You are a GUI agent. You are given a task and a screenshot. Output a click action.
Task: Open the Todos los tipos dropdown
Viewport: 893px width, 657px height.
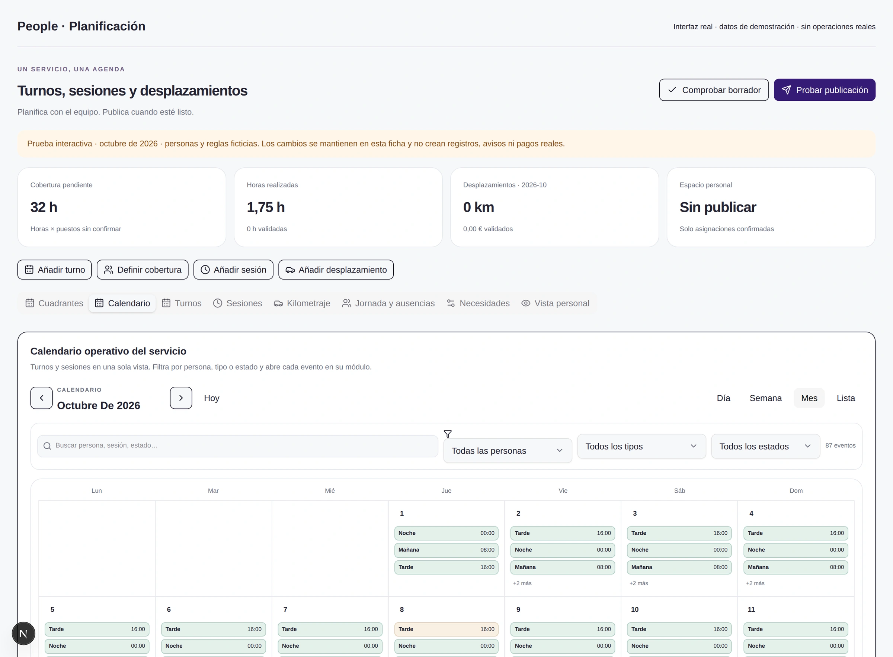pyautogui.click(x=641, y=446)
